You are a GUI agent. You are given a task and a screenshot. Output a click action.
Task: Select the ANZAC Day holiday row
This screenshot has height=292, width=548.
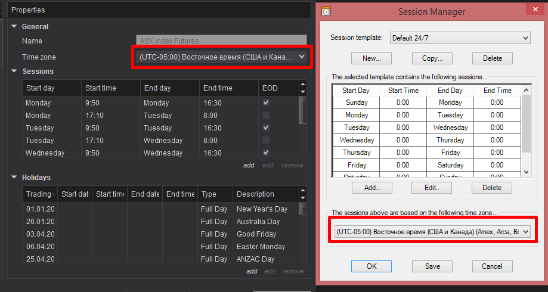click(x=161, y=259)
